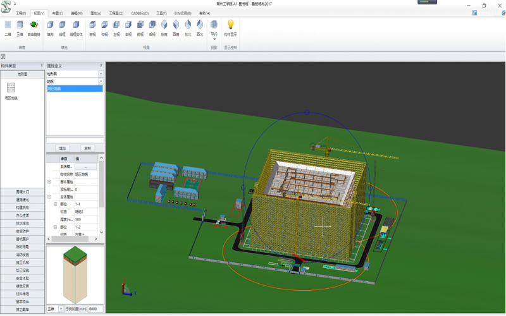Pin the 构件类型 panel
506x316 pixels.
pos(42,66)
